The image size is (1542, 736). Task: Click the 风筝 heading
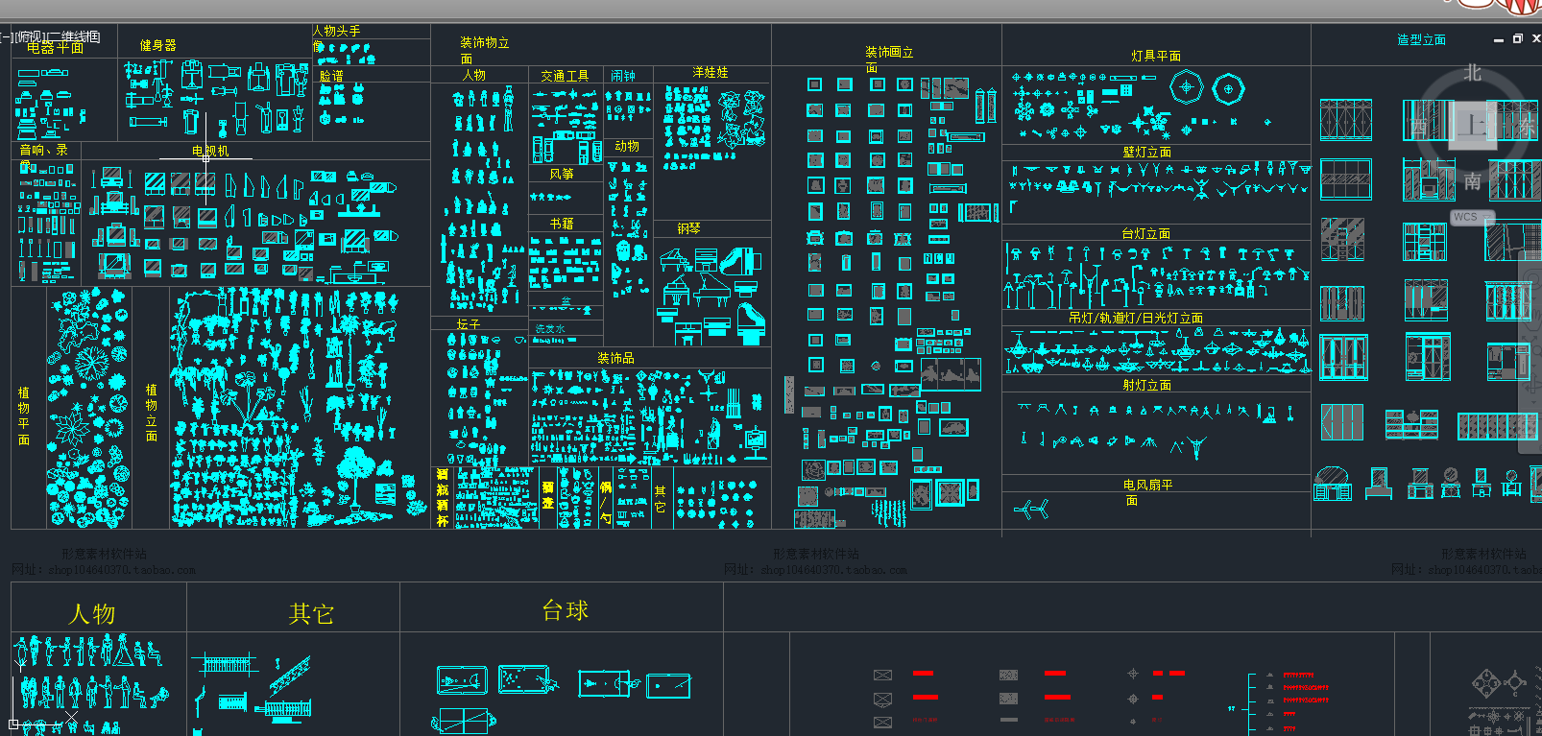(x=562, y=174)
